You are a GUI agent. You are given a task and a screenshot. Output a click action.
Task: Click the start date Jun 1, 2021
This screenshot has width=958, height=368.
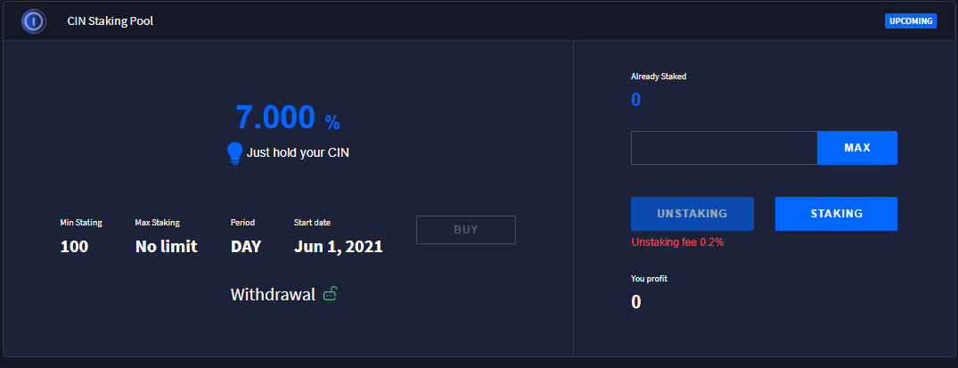(338, 247)
